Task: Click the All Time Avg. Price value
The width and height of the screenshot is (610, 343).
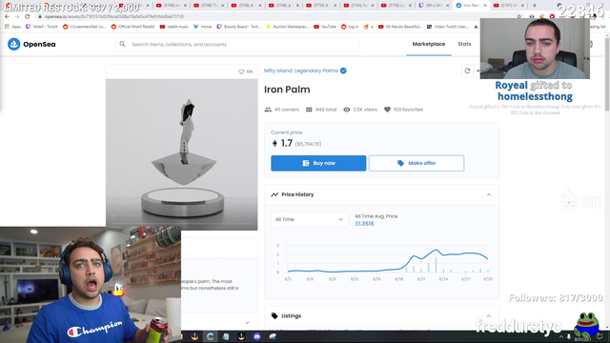Action: pos(364,224)
